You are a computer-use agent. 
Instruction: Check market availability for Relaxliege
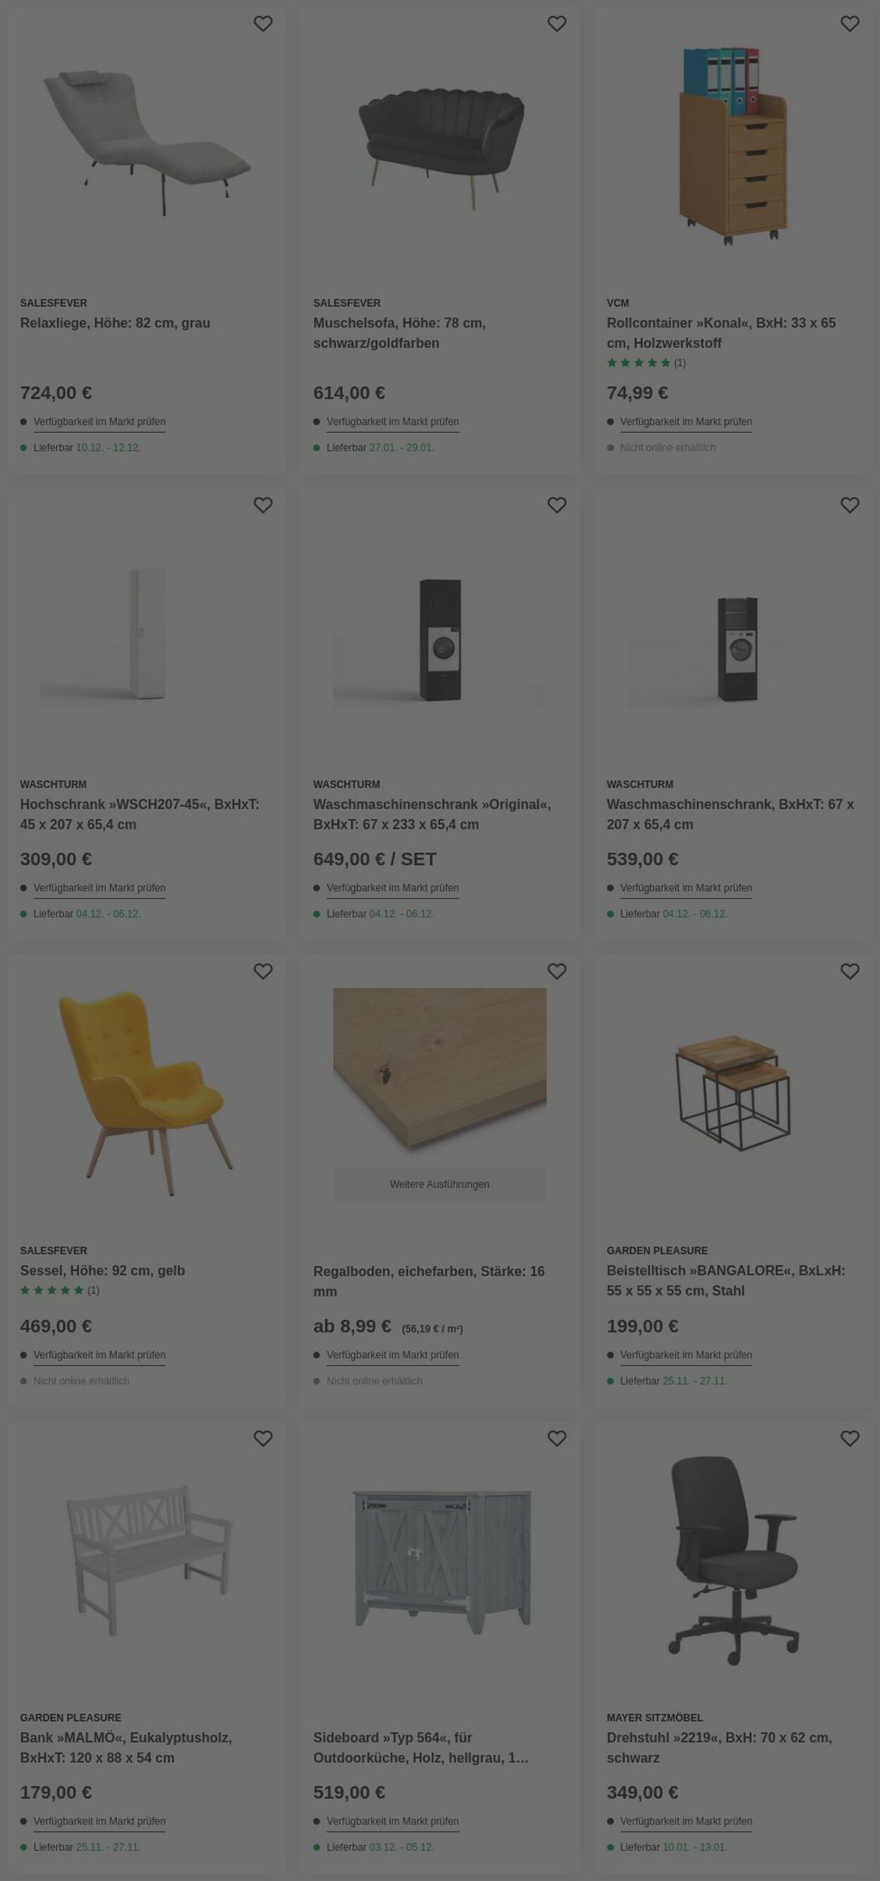[99, 422]
